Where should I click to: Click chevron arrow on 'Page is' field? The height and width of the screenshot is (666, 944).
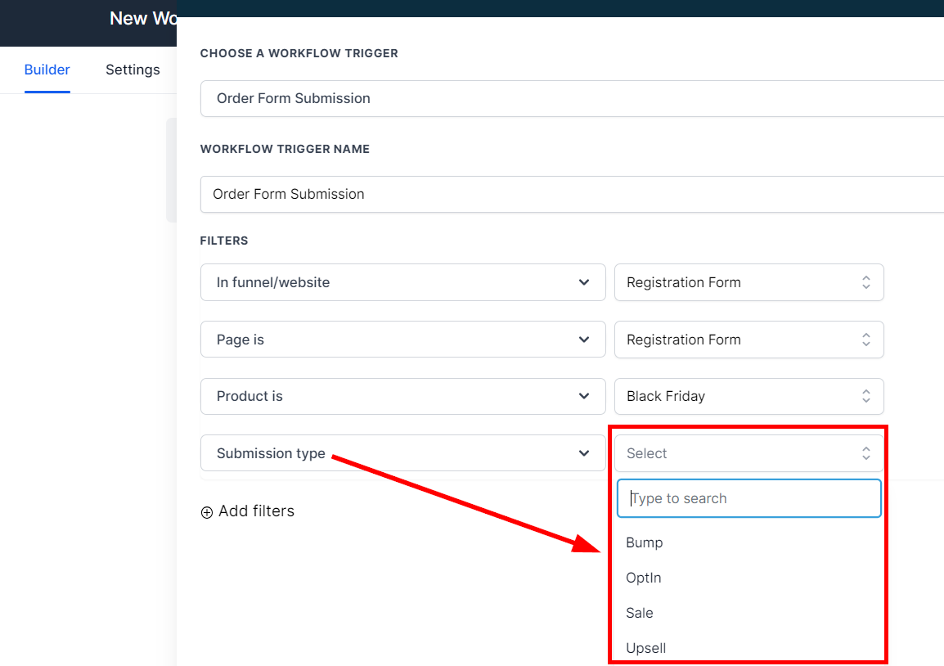(x=584, y=340)
